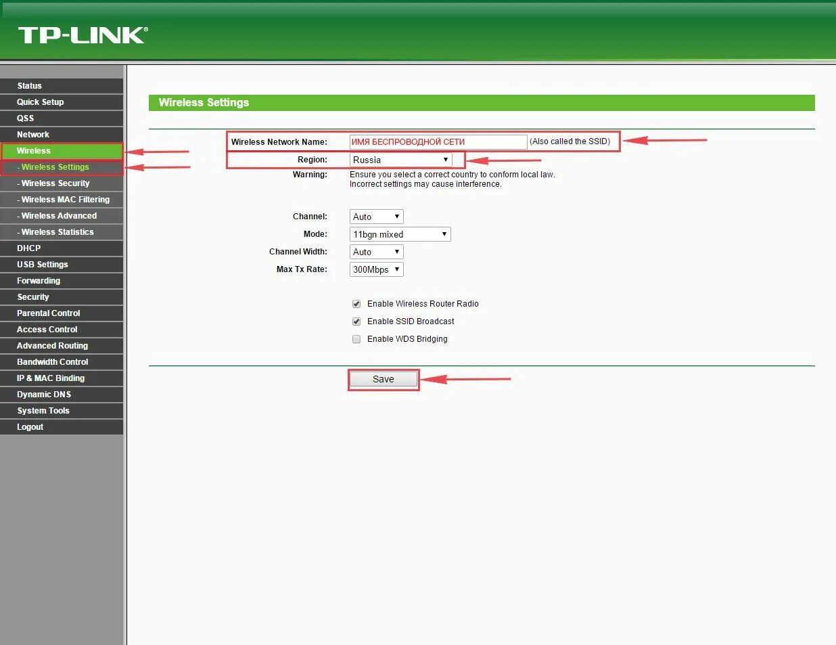This screenshot has width=836, height=645.
Task: Toggle Enable Wireless Router Radio checkbox
Action: 356,304
